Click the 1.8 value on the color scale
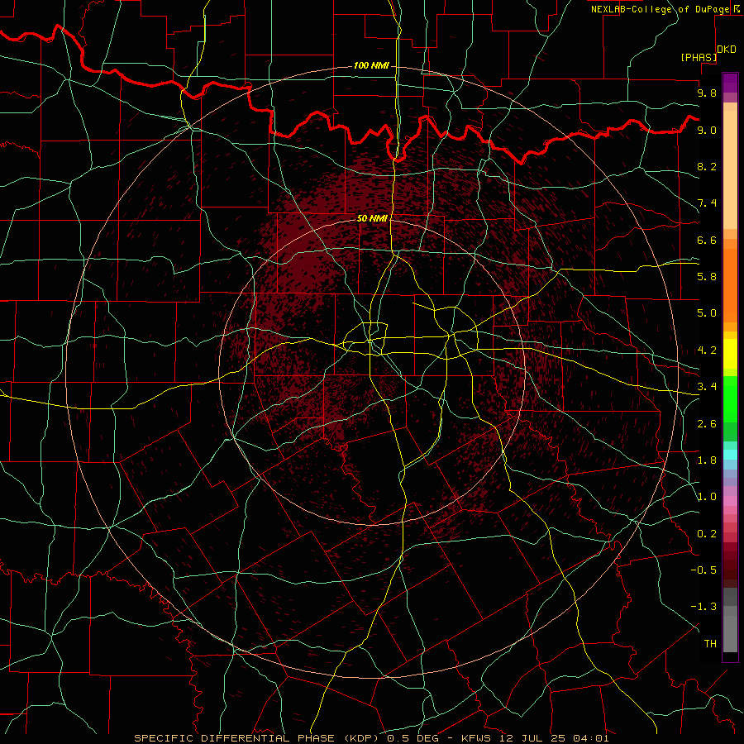 tap(707, 460)
